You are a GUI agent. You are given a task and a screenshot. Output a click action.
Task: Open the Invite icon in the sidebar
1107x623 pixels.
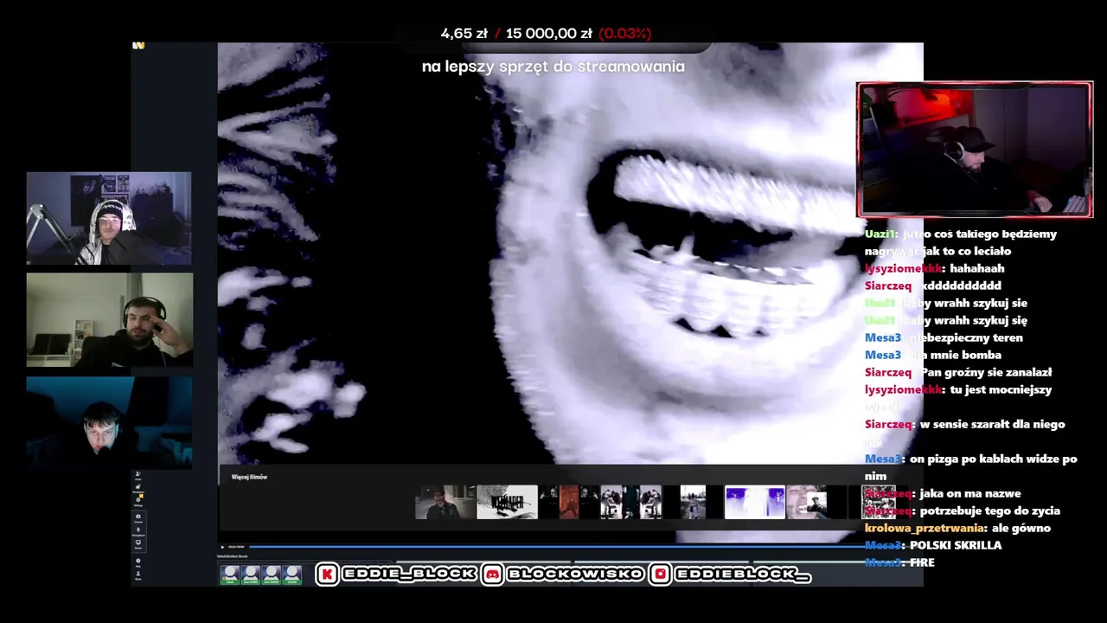[x=138, y=475]
